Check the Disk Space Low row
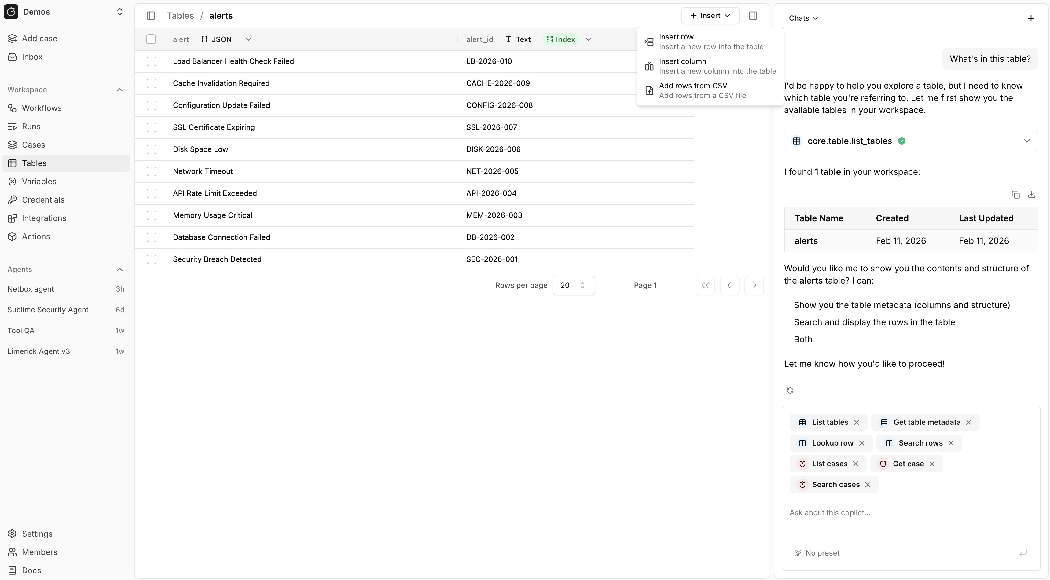The height and width of the screenshot is (580, 1050). pos(151,149)
